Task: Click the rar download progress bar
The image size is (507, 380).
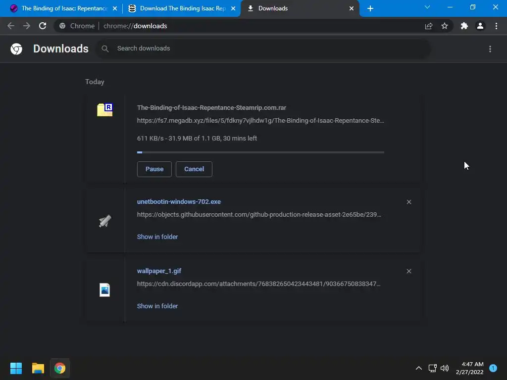Action: 260,152
